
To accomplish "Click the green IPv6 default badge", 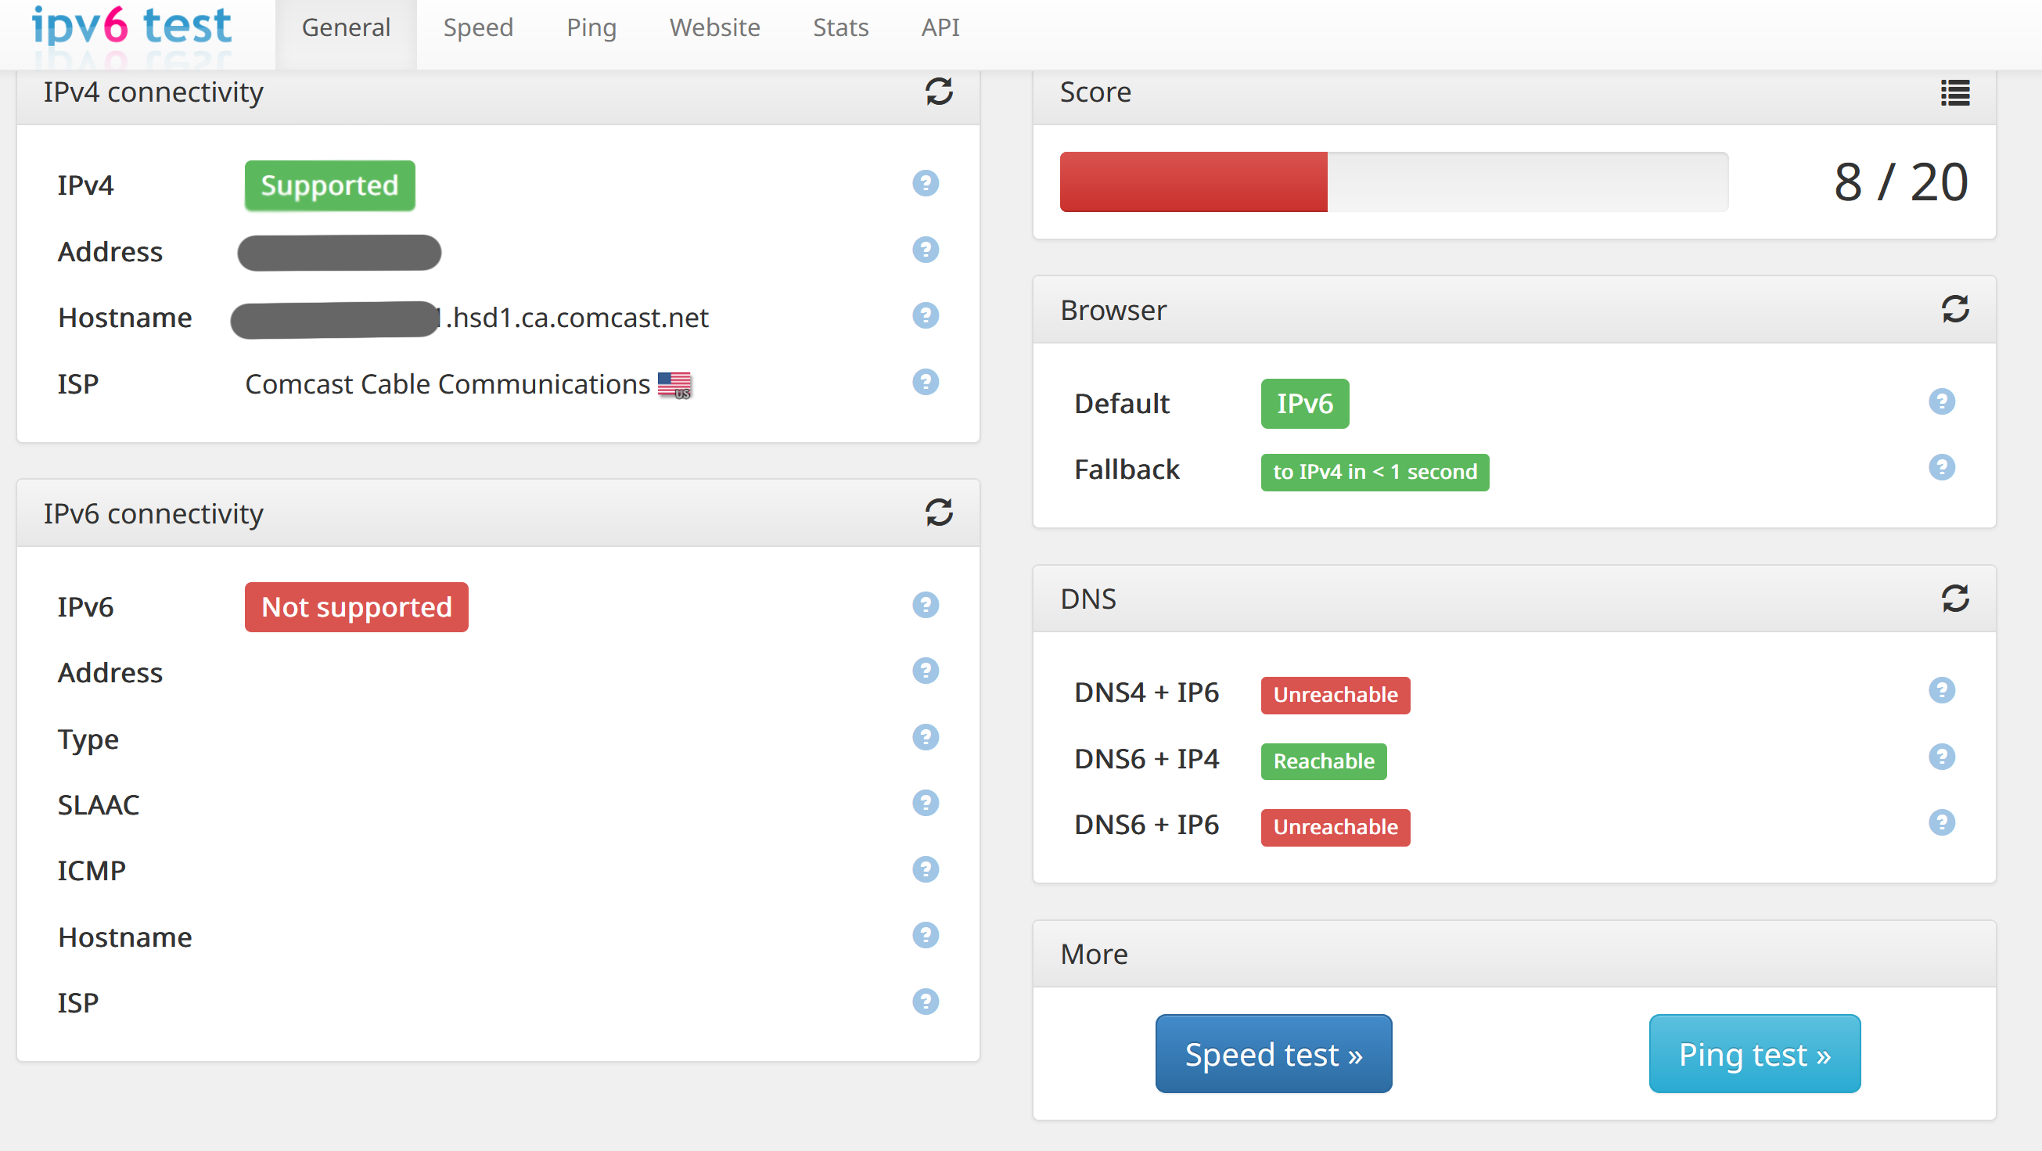I will 1305,404.
